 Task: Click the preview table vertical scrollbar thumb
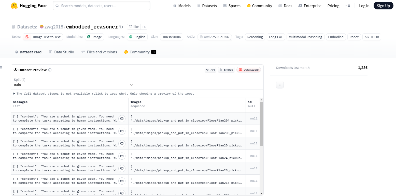(x=261, y=124)
